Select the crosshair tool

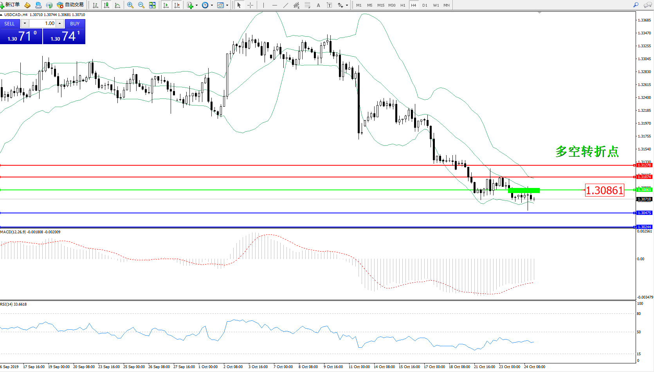pos(250,5)
